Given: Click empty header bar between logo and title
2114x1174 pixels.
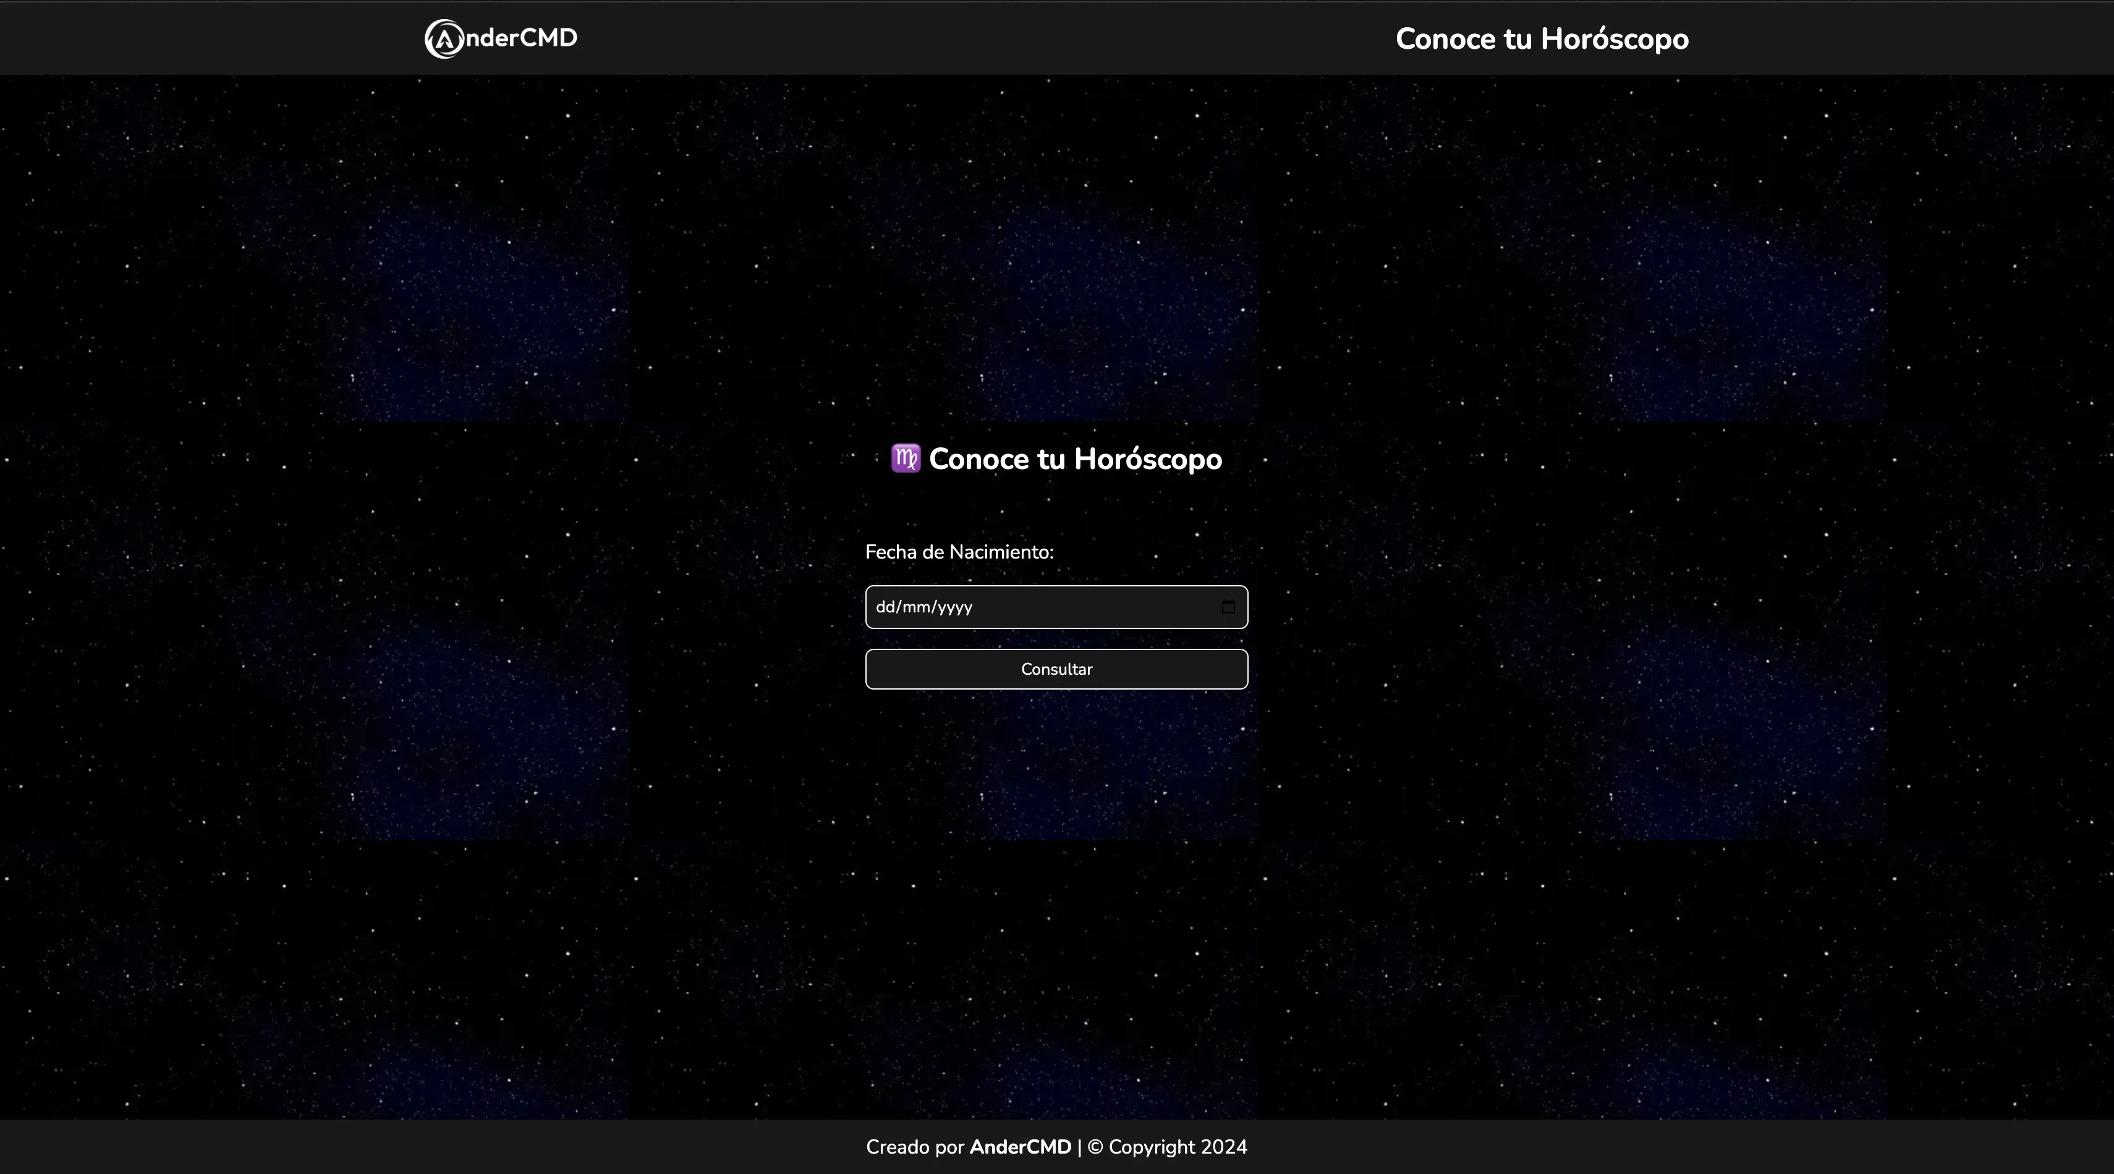Looking at the screenshot, I should click(x=985, y=38).
